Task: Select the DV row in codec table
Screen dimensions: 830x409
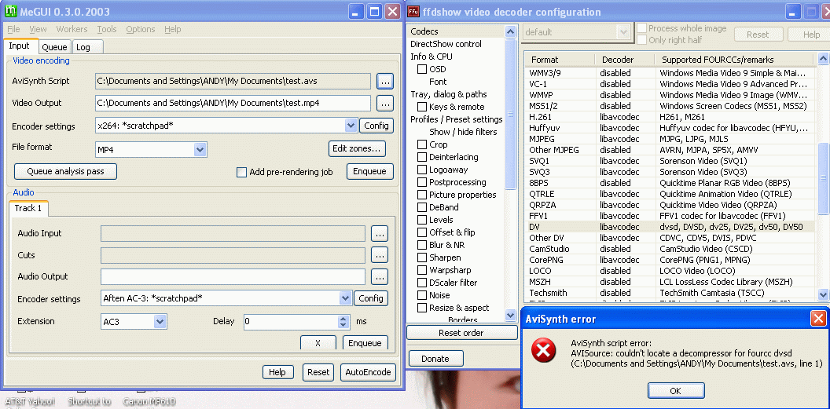Action: [x=670, y=227]
